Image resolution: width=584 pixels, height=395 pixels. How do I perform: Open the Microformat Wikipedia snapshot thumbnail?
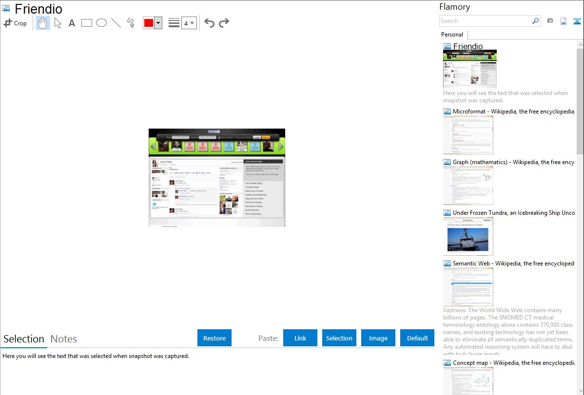[x=468, y=135]
